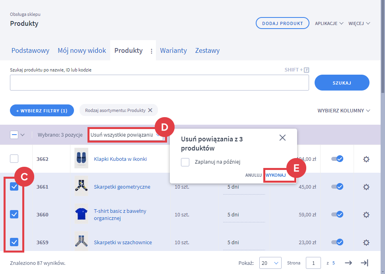Click the 5 dni delivery field for 3659
385x274 pixels.
(244, 243)
